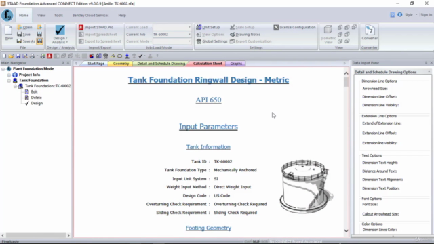Open a file via ribbon Open button
Screen dimensions: 434x244
coord(24,27)
